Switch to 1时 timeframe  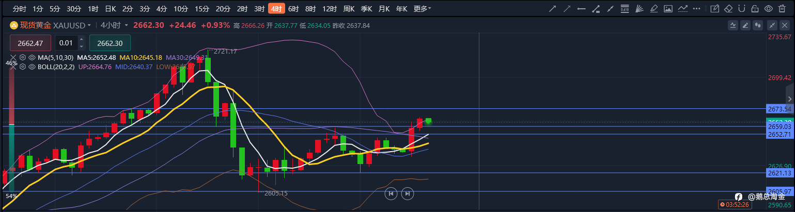coord(93,9)
